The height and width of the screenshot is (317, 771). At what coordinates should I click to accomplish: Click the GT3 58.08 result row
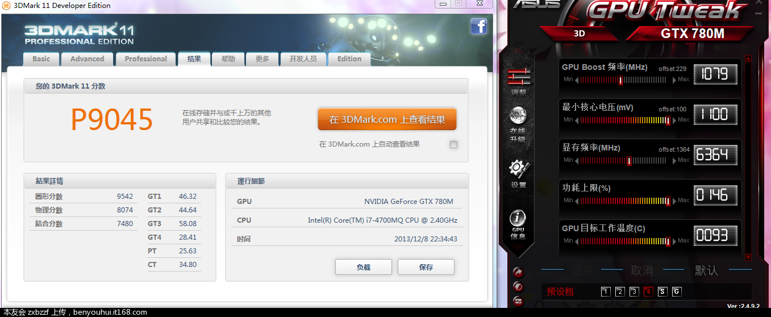pyautogui.click(x=174, y=224)
